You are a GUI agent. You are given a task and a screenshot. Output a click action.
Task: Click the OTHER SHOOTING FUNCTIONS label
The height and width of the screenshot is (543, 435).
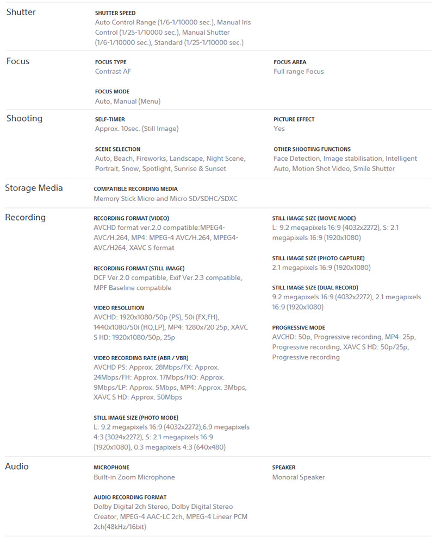(312, 149)
